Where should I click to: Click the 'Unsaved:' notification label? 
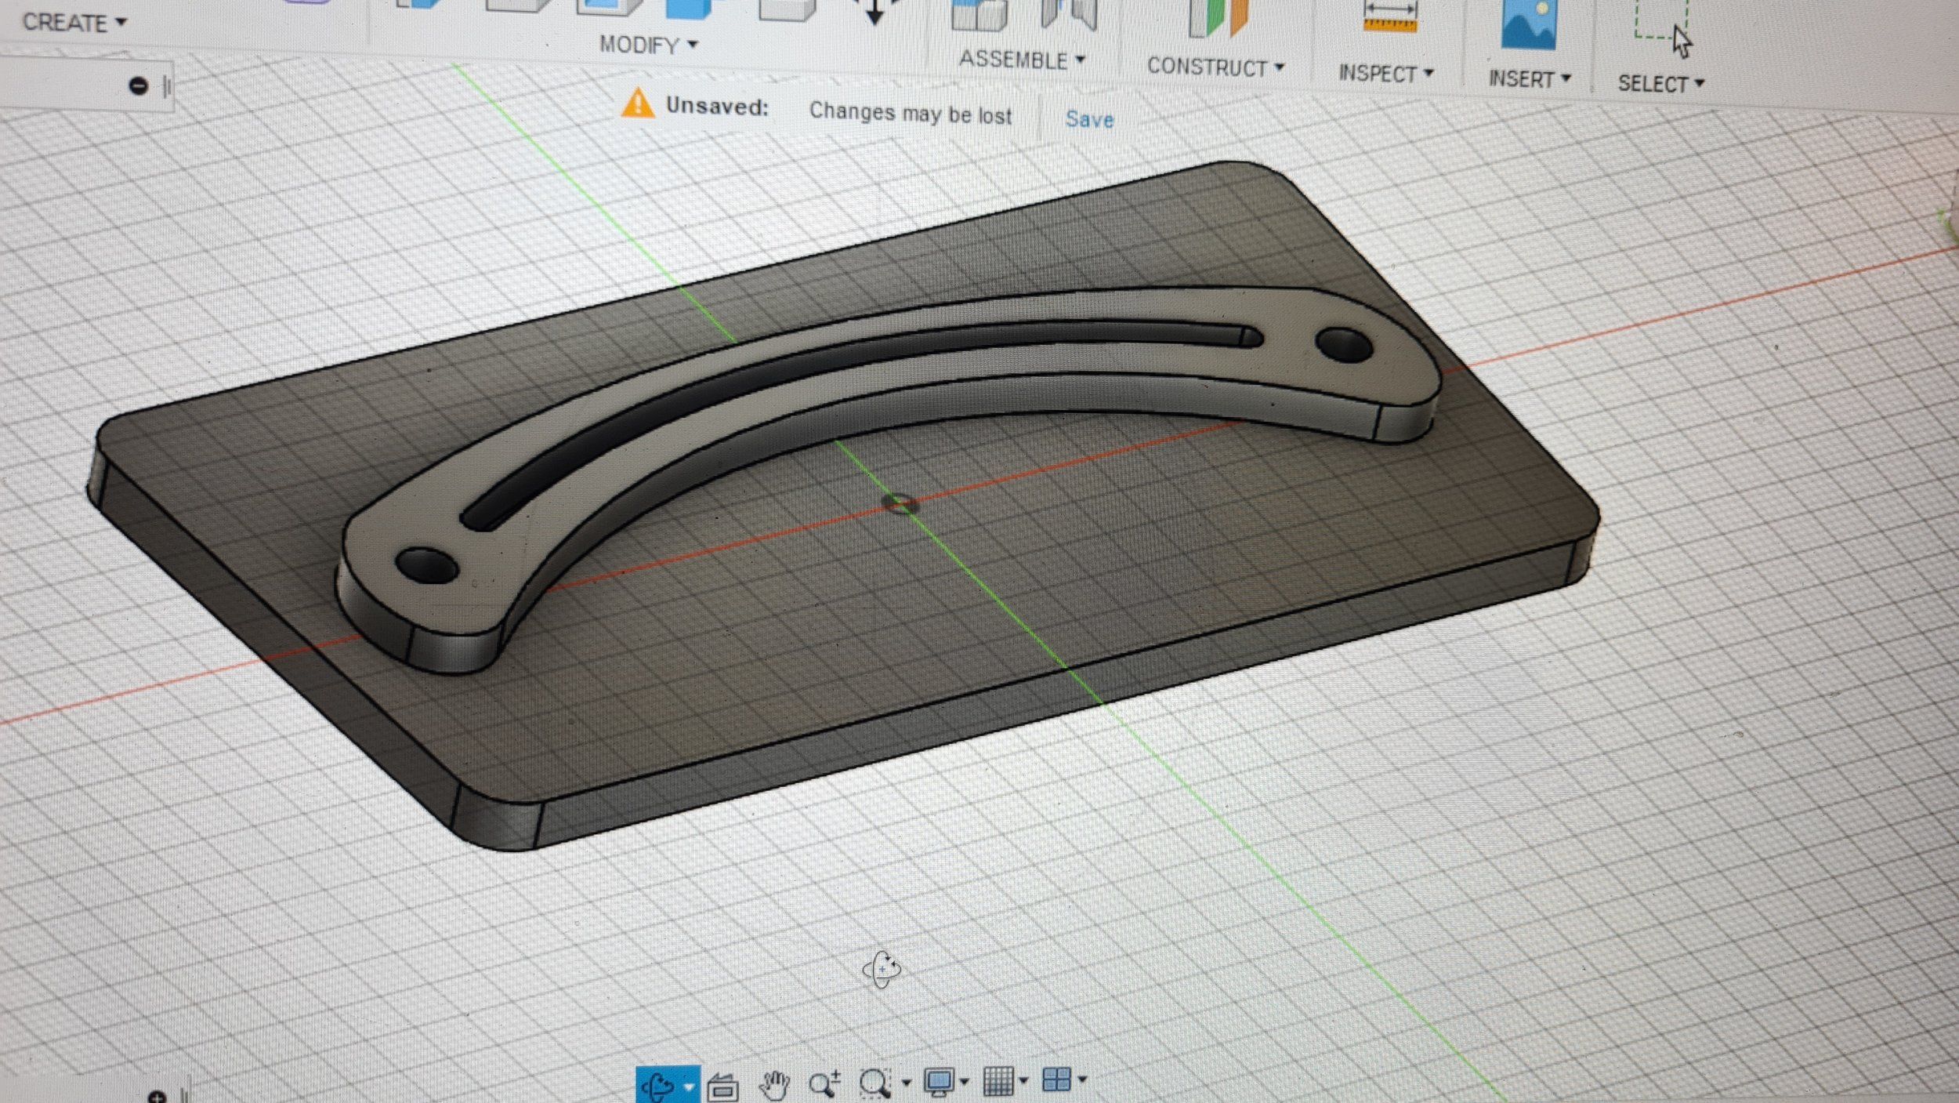[x=717, y=106]
